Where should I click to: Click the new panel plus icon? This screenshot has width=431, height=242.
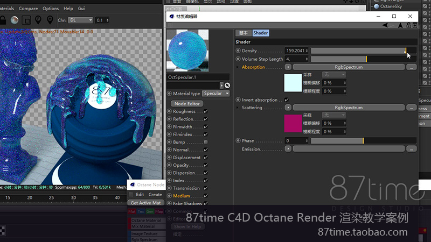pos(415,25)
